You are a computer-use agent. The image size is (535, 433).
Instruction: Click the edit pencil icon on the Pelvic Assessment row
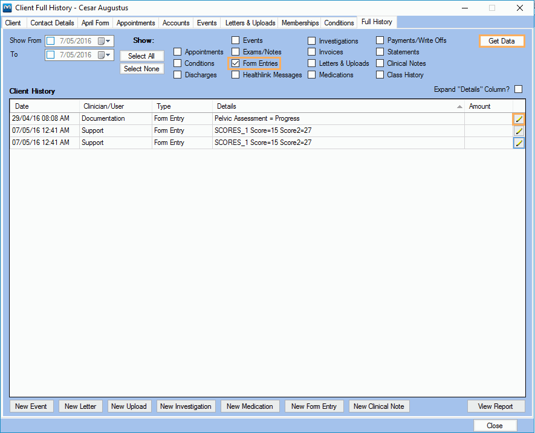pos(518,118)
